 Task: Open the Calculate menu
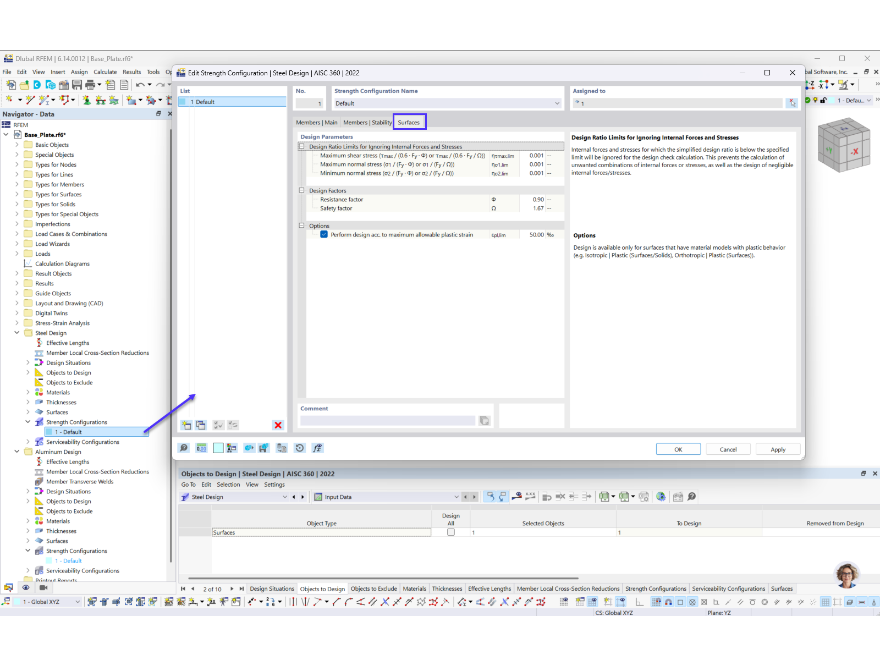(x=105, y=72)
